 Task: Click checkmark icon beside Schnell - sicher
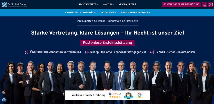(152, 52)
